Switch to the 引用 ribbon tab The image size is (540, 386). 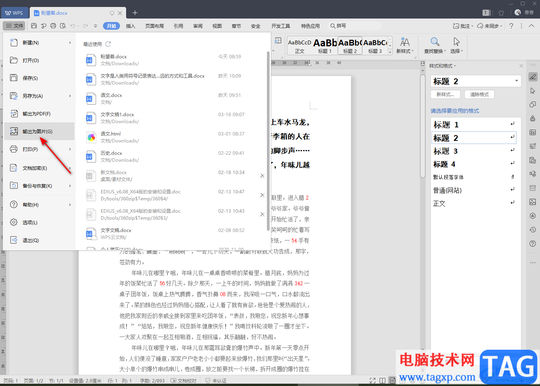tap(179, 26)
